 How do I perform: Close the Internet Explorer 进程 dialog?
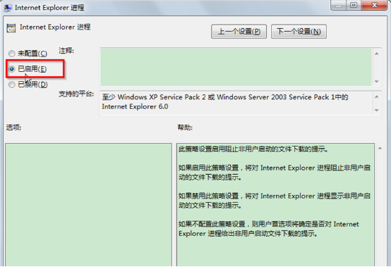374,5
